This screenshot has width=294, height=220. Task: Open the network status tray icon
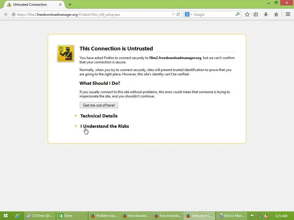(259, 216)
